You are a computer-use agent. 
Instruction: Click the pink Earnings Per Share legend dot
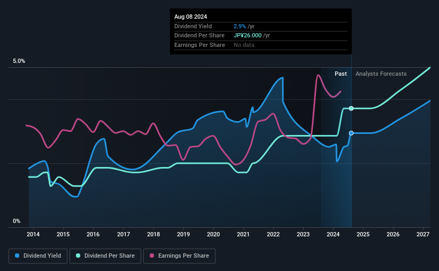152,256
